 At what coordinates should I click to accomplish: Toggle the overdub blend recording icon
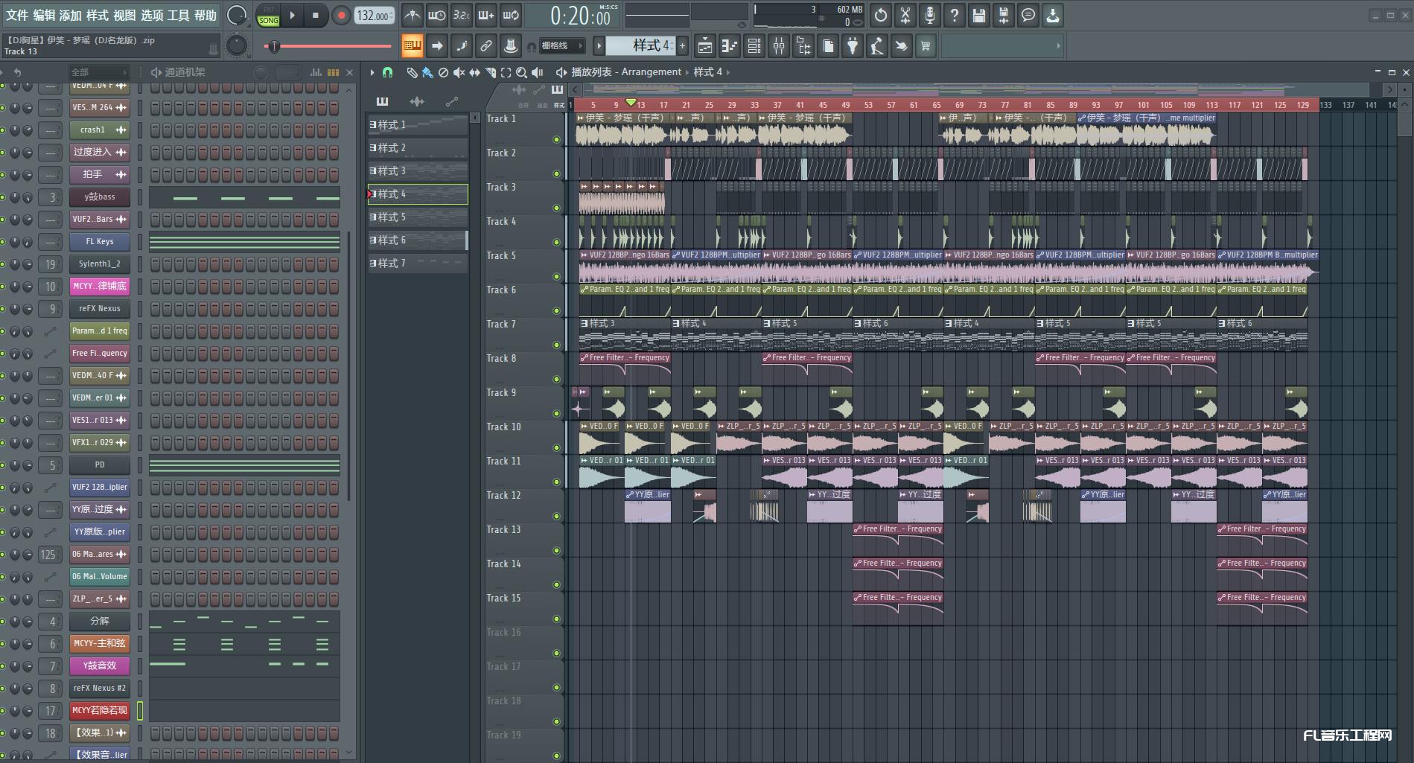(x=485, y=15)
